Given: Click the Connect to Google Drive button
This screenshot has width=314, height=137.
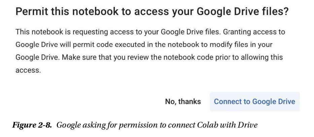Looking at the screenshot, I should [x=254, y=101].
